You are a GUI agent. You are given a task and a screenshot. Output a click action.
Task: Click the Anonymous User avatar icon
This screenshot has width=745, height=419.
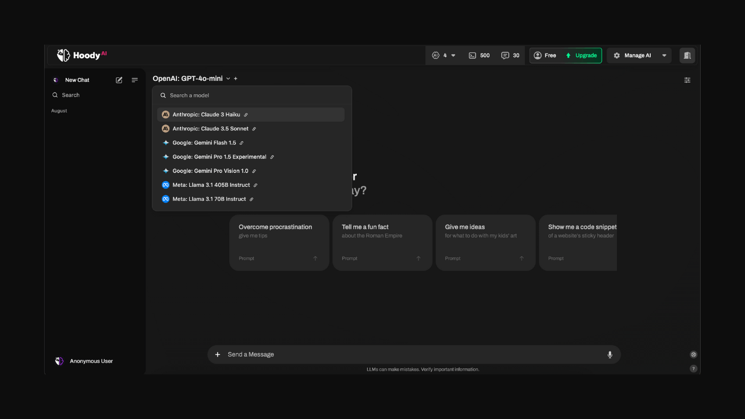(59, 361)
